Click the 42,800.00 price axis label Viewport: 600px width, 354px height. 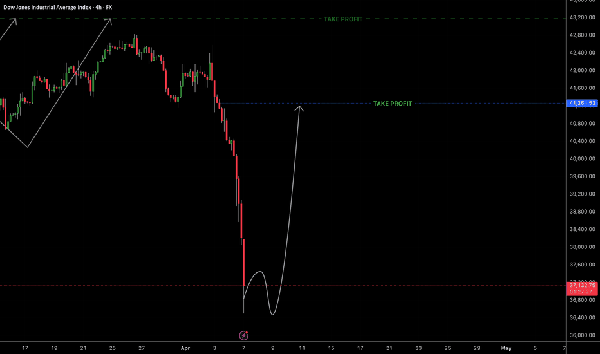coord(582,35)
